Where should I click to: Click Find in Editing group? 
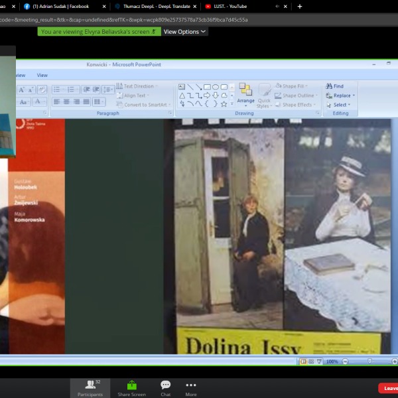(x=334, y=86)
